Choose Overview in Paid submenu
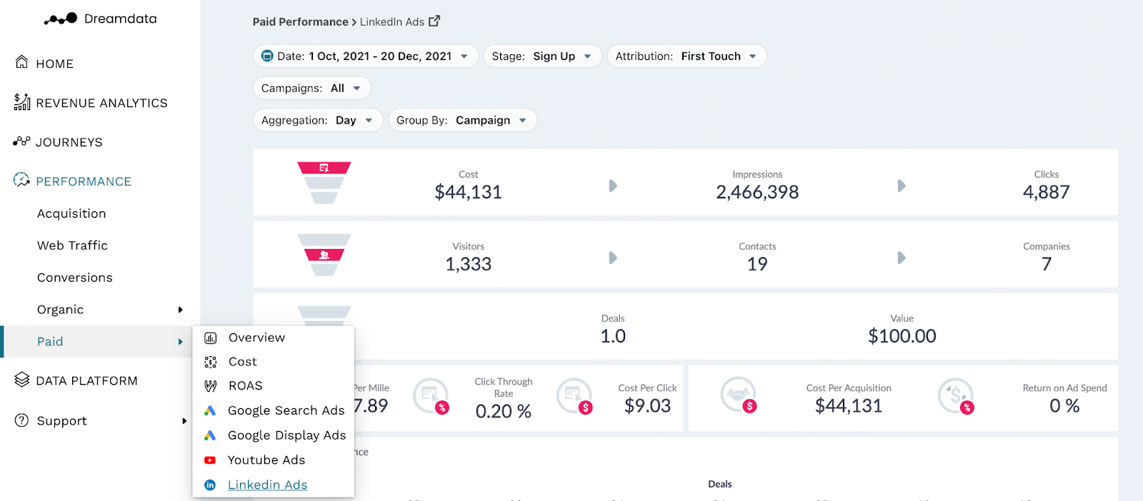Image resolution: width=1143 pixels, height=501 pixels. pyautogui.click(x=256, y=338)
